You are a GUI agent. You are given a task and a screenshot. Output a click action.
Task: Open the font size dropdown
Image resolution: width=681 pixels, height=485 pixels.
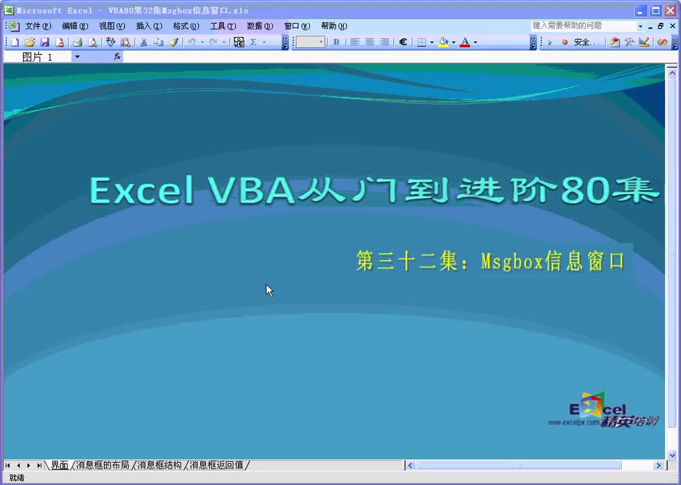(x=321, y=42)
